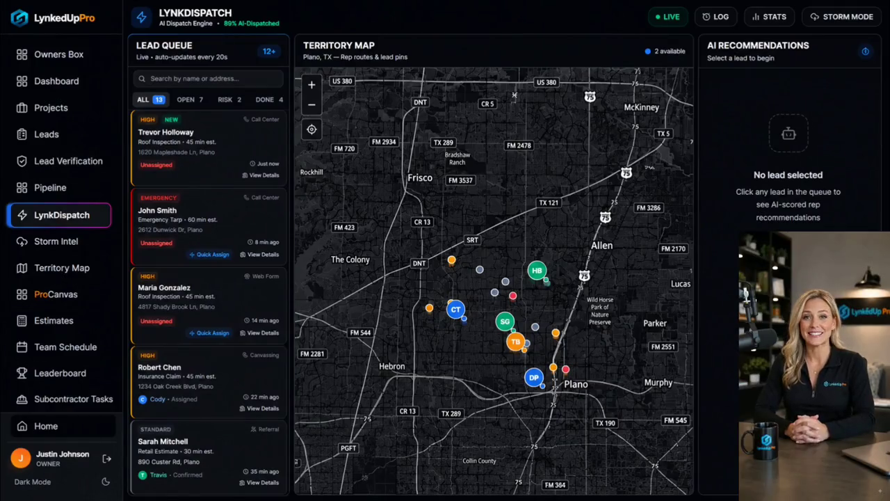Click Justin Johnson user avatar

pyautogui.click(x=21, y=458)
